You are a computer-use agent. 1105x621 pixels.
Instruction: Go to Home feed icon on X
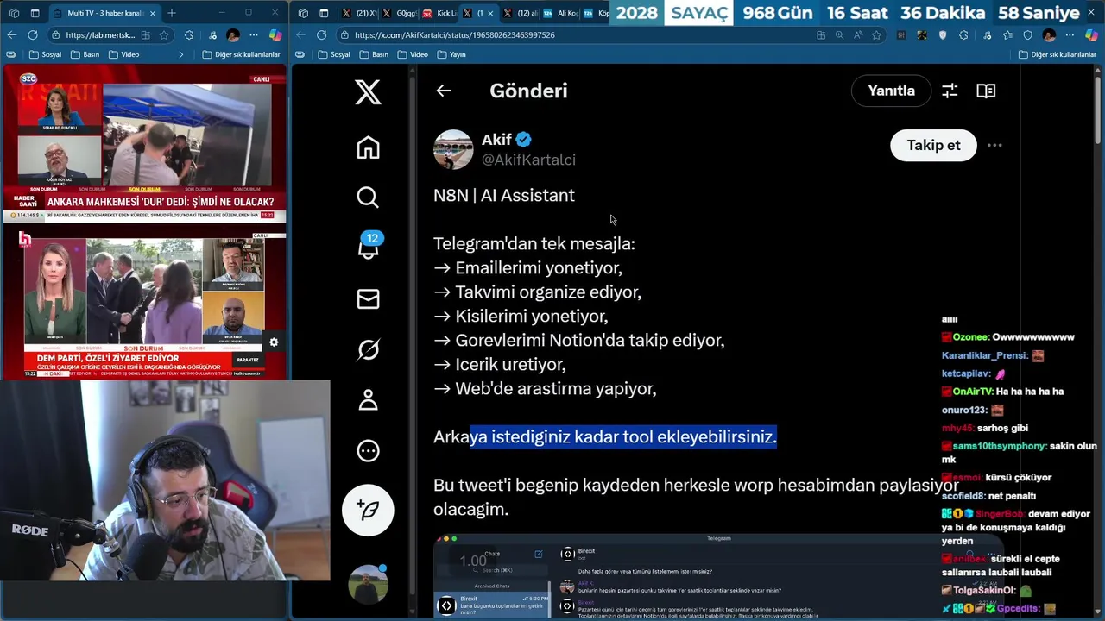point(368,147)
